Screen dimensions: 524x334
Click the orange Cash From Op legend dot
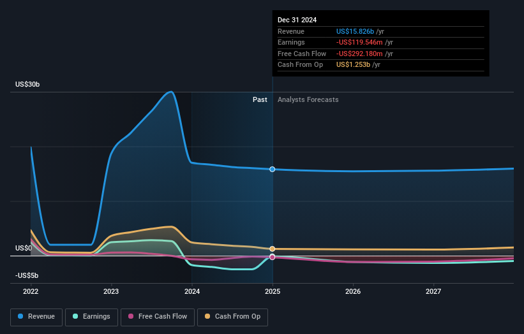pos(207,316)
